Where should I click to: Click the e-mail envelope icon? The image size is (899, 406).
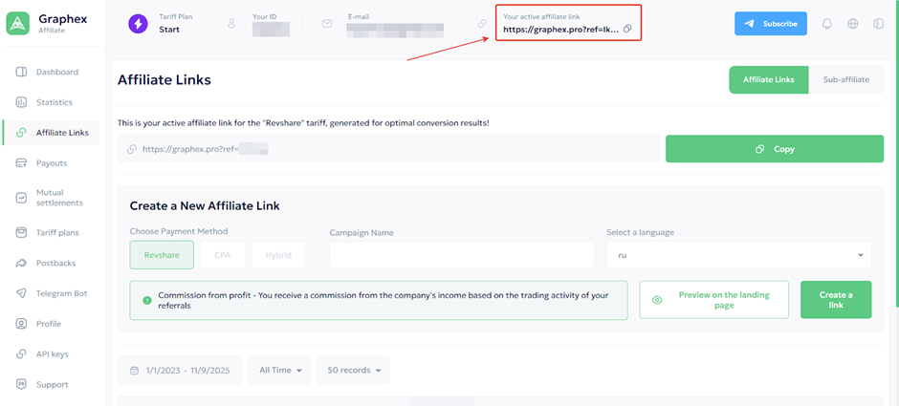(x=327, y=24)
